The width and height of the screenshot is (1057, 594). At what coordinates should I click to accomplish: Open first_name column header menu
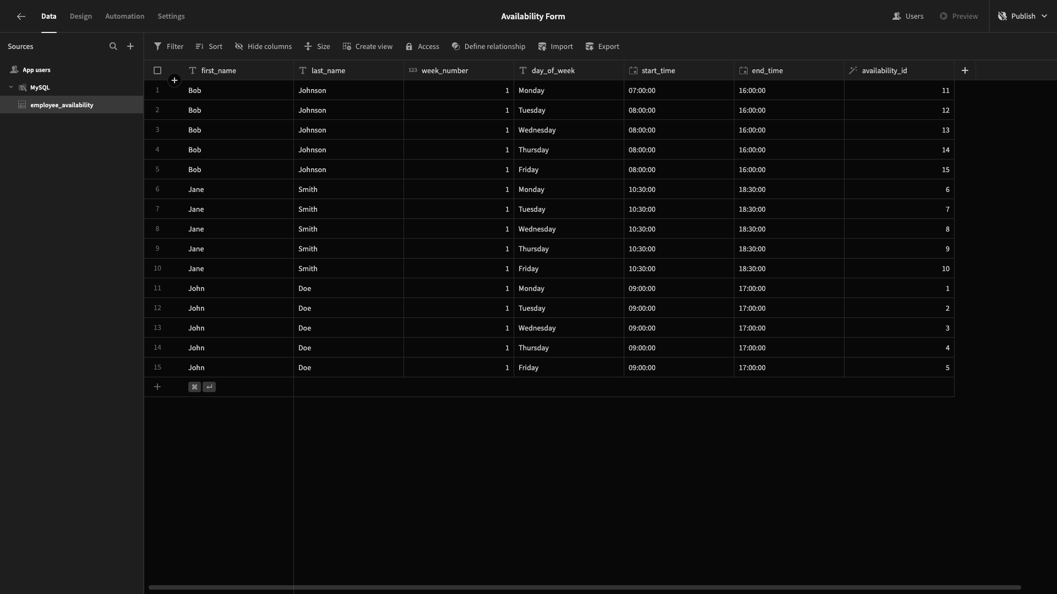coord(238,70)
